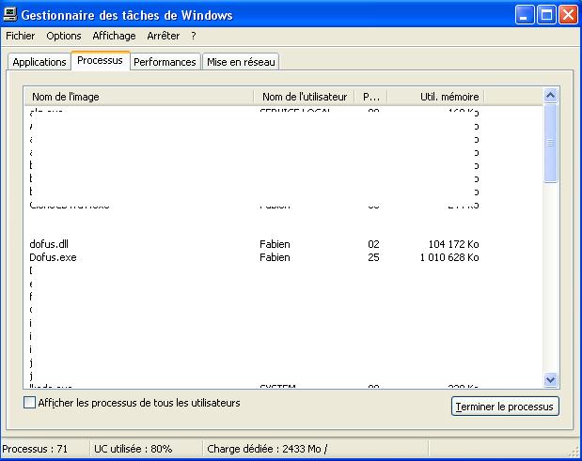
Task: Select the Processus tab
Action: [100, 61]
